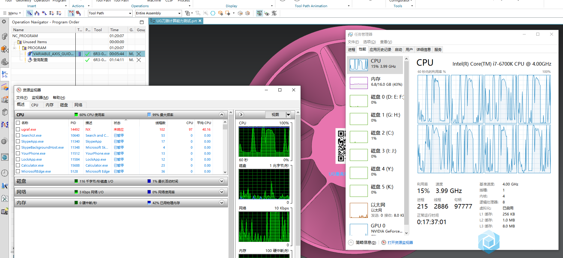Open 选项(O) menu in Task Manager
The width and height of the screenshot is (563, 258).
tap(369, 42)
